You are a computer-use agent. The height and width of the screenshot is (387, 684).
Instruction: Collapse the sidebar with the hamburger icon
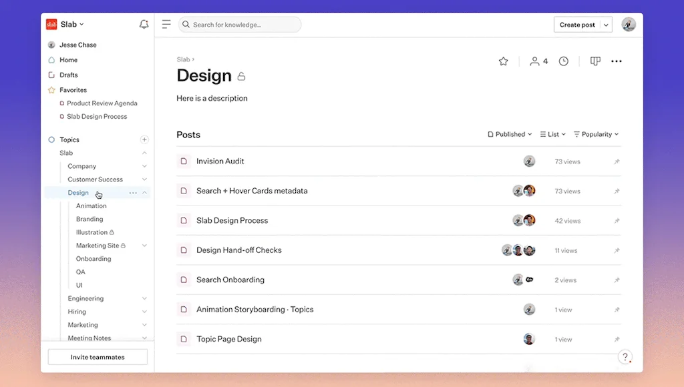pos(166,24)
